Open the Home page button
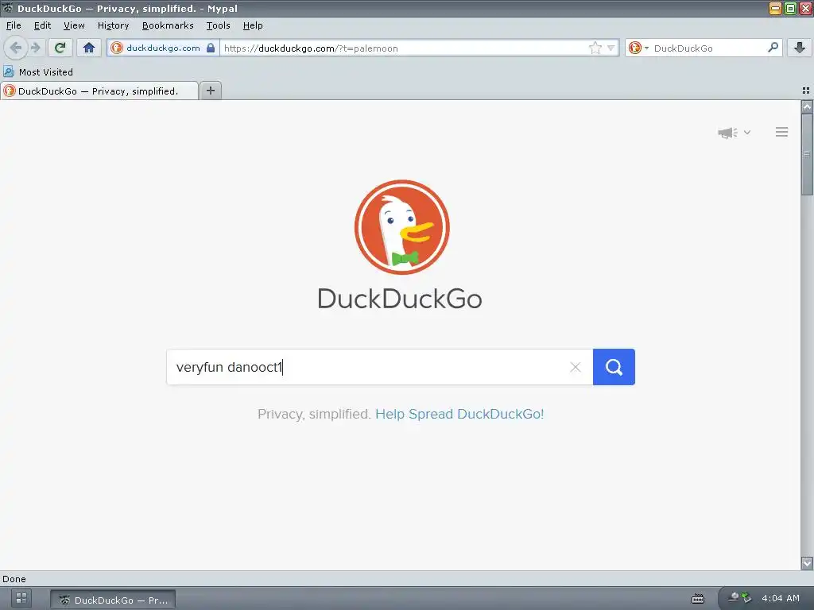The width and height of the screenshot is (814, 610). (x=89, y=48)
